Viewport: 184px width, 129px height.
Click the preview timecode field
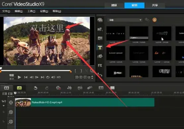click(x=83, y=77)
